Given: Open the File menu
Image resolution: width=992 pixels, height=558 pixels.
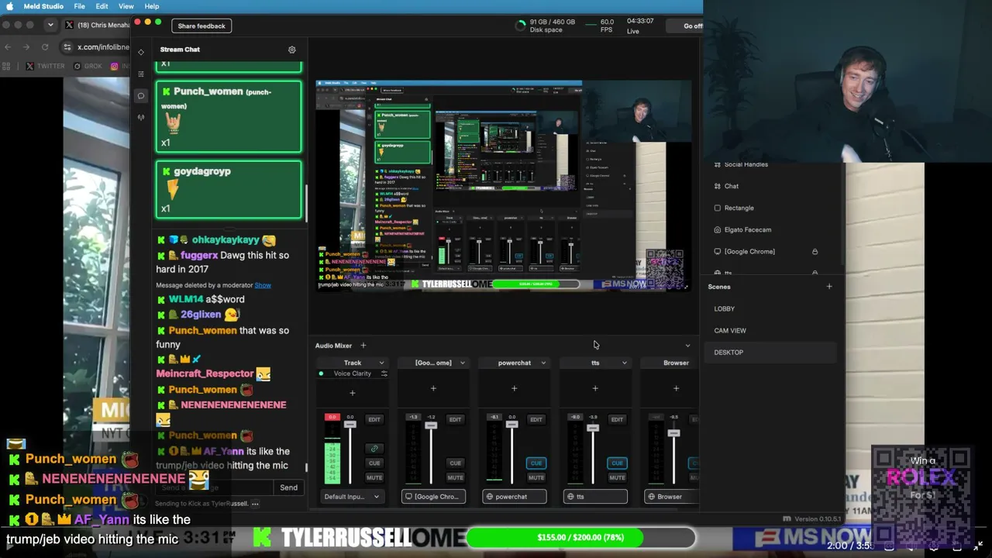Looking at the screenshot, I should [x=79, y=6].
